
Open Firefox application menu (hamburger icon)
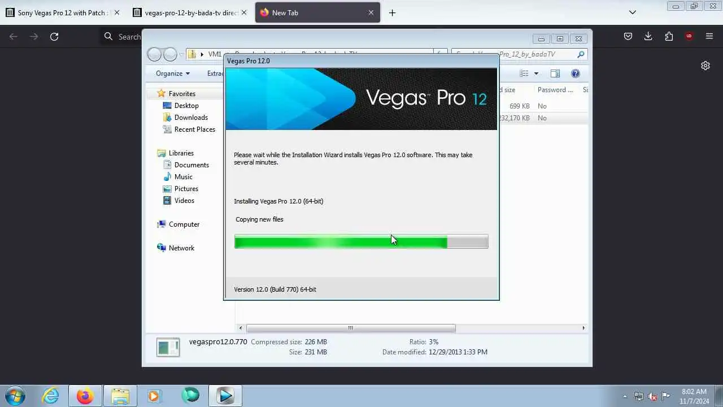709,36
